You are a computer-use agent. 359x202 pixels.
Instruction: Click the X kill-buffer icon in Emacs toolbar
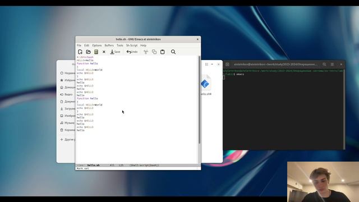[104, 52]
